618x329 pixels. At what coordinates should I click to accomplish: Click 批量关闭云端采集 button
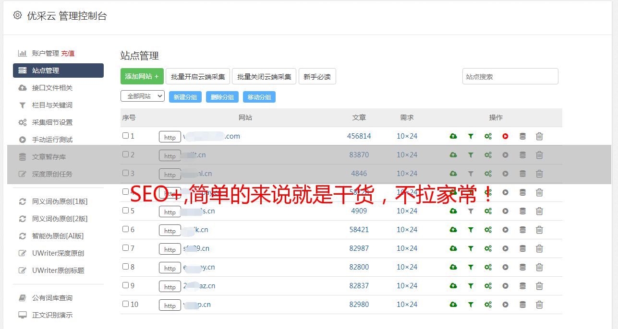[x=264, y=76]
